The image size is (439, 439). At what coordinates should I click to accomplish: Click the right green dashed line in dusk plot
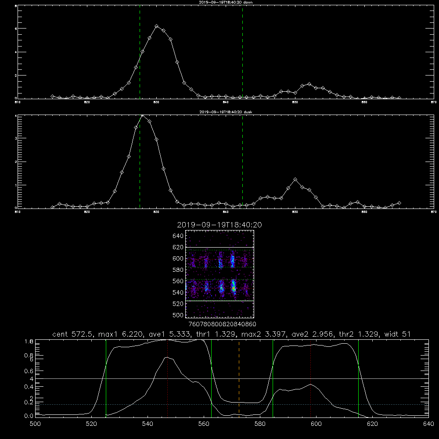tap(242, 162)
